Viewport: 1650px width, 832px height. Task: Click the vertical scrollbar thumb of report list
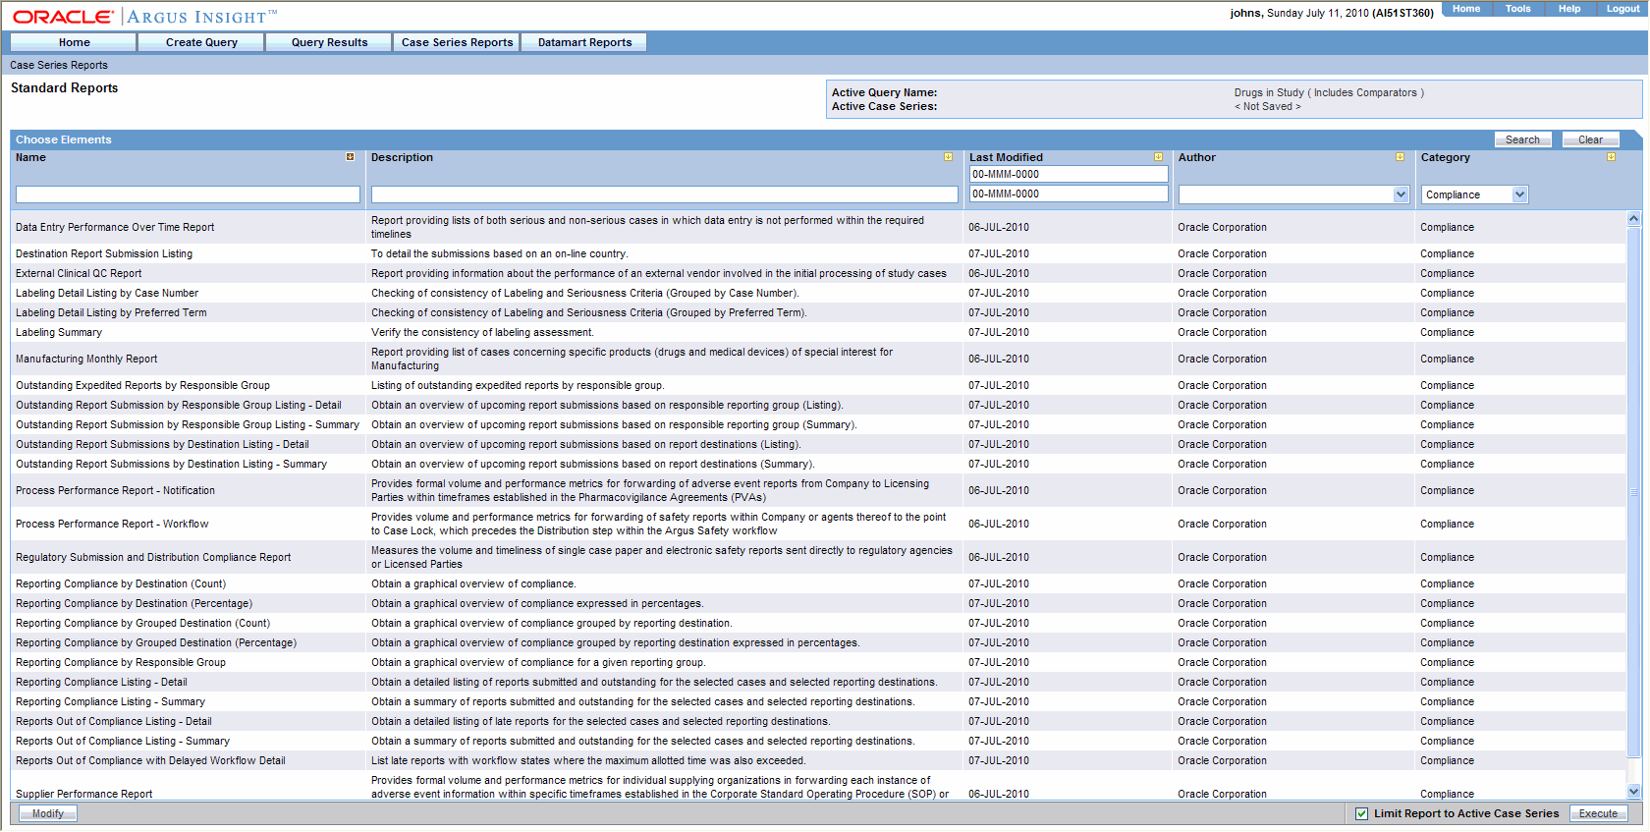pos(1634,491)
